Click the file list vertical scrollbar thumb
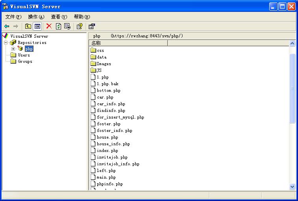This screenshot has height=201, width=298. tap(292, 88)
